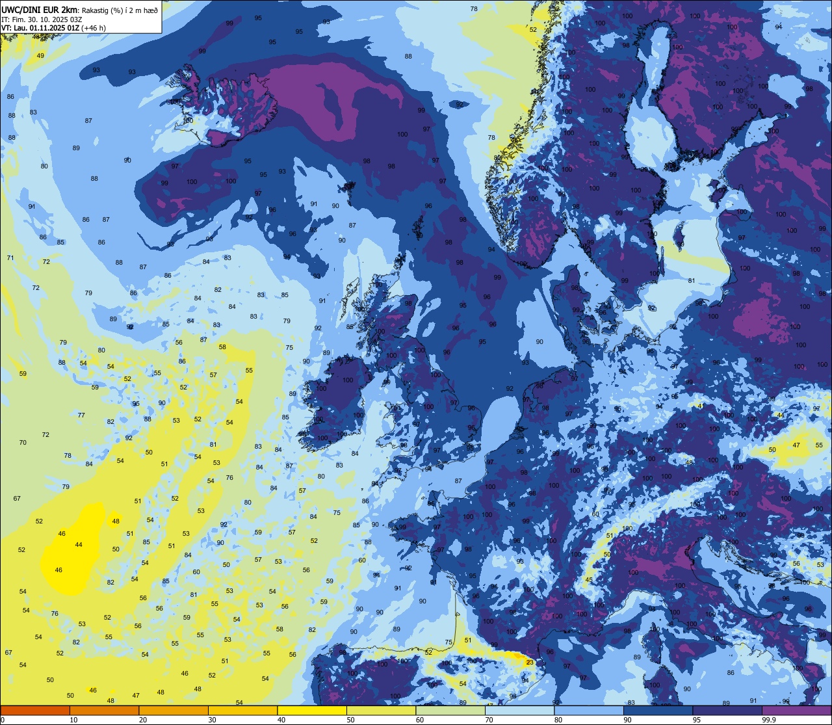Click the title 'UWC/DINI EUR 2km'
Screen dimensions: 832x725
click(40, 9)
